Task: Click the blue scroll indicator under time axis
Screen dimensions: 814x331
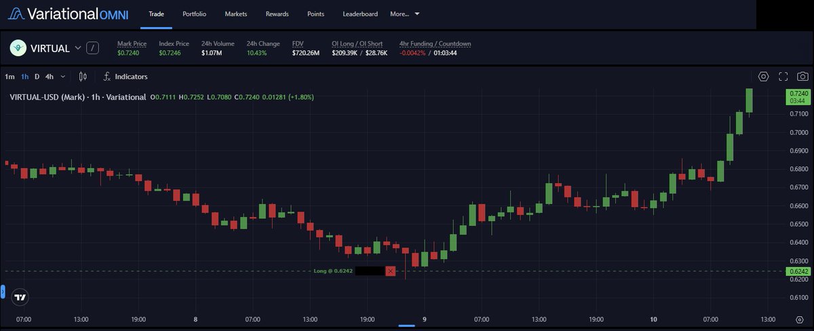Action: pos(406,326)
